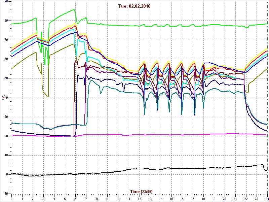Select the 80 label on temperature axis
The height and width of the screenshot is (202, 269).
pyautogui.click(x=6, y=21)
